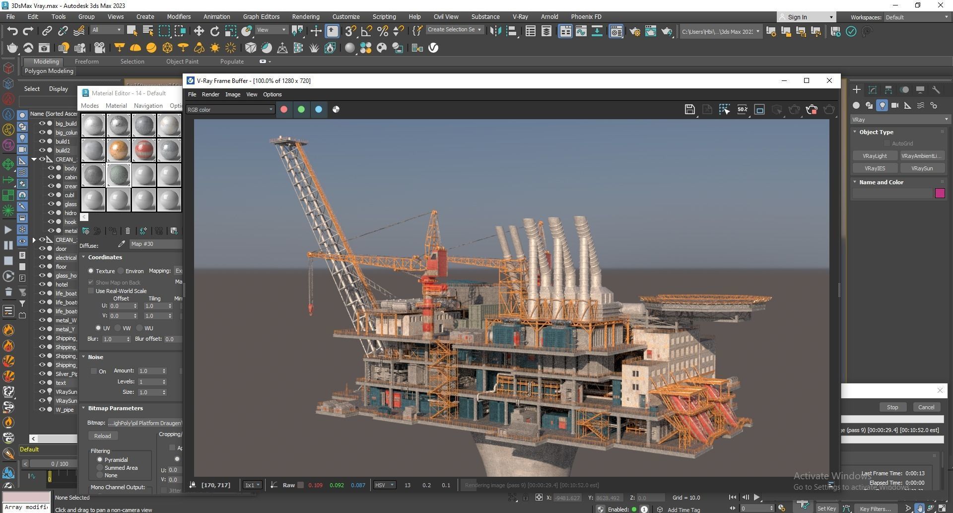953x513 pixels.
Task: Select the red painted material sample
Action: pos(144,150)
